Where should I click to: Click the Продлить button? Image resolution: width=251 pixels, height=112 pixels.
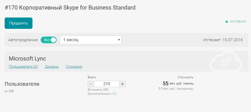click(19, 23)
